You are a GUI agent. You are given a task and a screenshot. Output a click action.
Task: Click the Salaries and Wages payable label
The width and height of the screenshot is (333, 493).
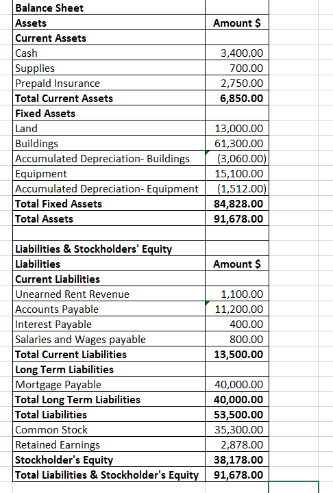coord(109,339)
